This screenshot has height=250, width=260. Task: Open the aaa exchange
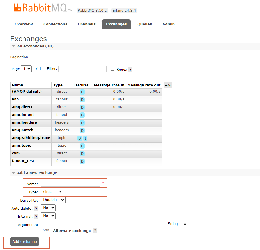[15, 99]
